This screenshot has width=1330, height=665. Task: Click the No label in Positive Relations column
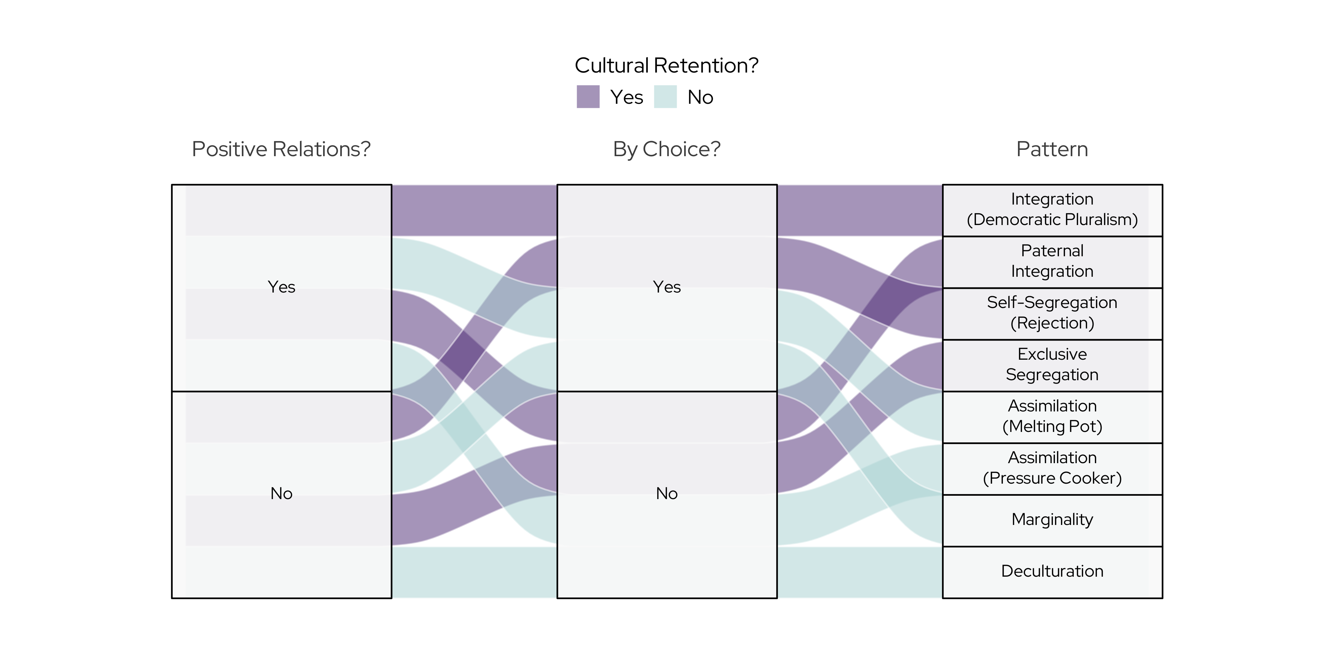click(x=281, y=494)
